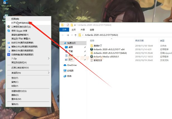This screenshot has height=119, width=172.
Task: Click the 安装方法 text document icon
Action: coord(92,60)
